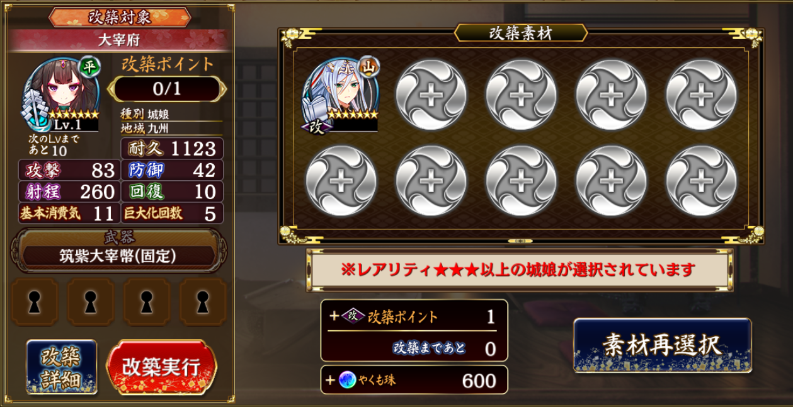Screen dimensions: 793x407
Task: Click the fourth locked keyhole slot
Action: (203, 302)
